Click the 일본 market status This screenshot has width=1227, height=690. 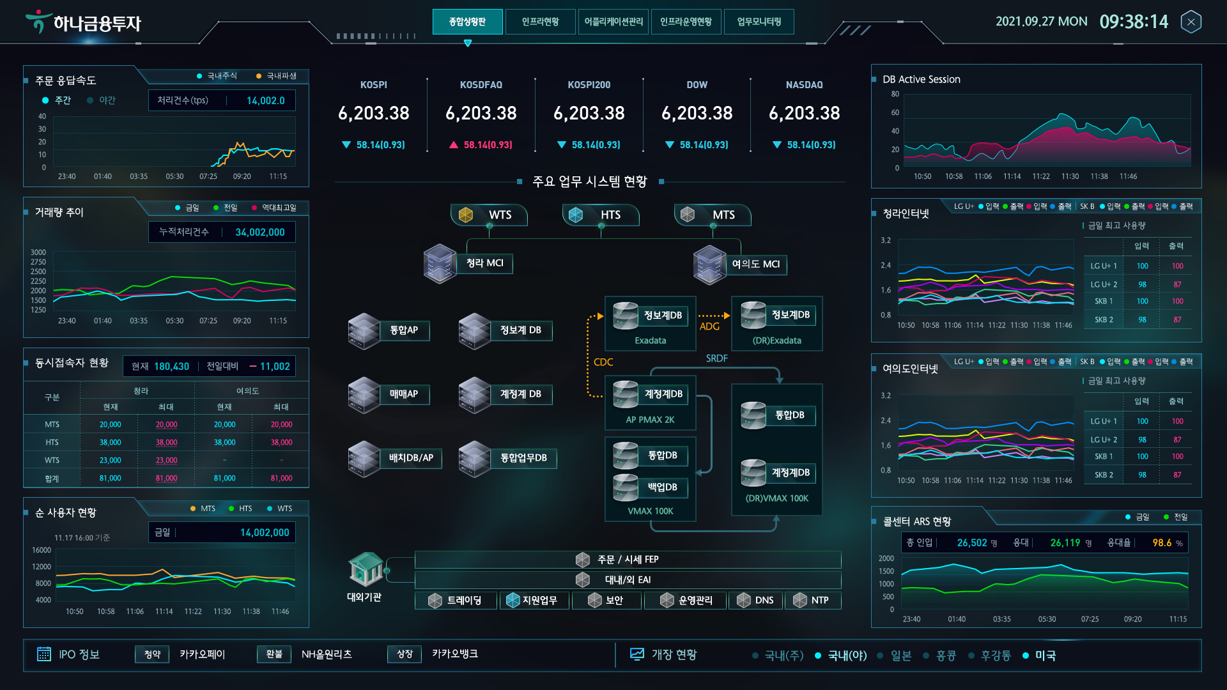(x=895, y=655)
